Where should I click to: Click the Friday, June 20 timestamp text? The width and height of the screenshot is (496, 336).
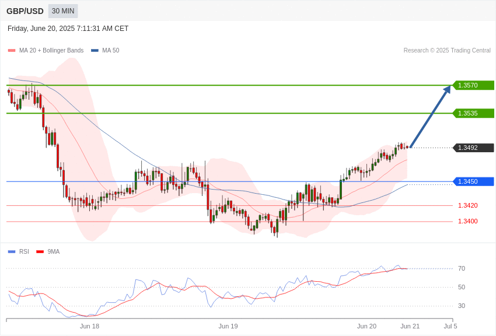[68, 29]
